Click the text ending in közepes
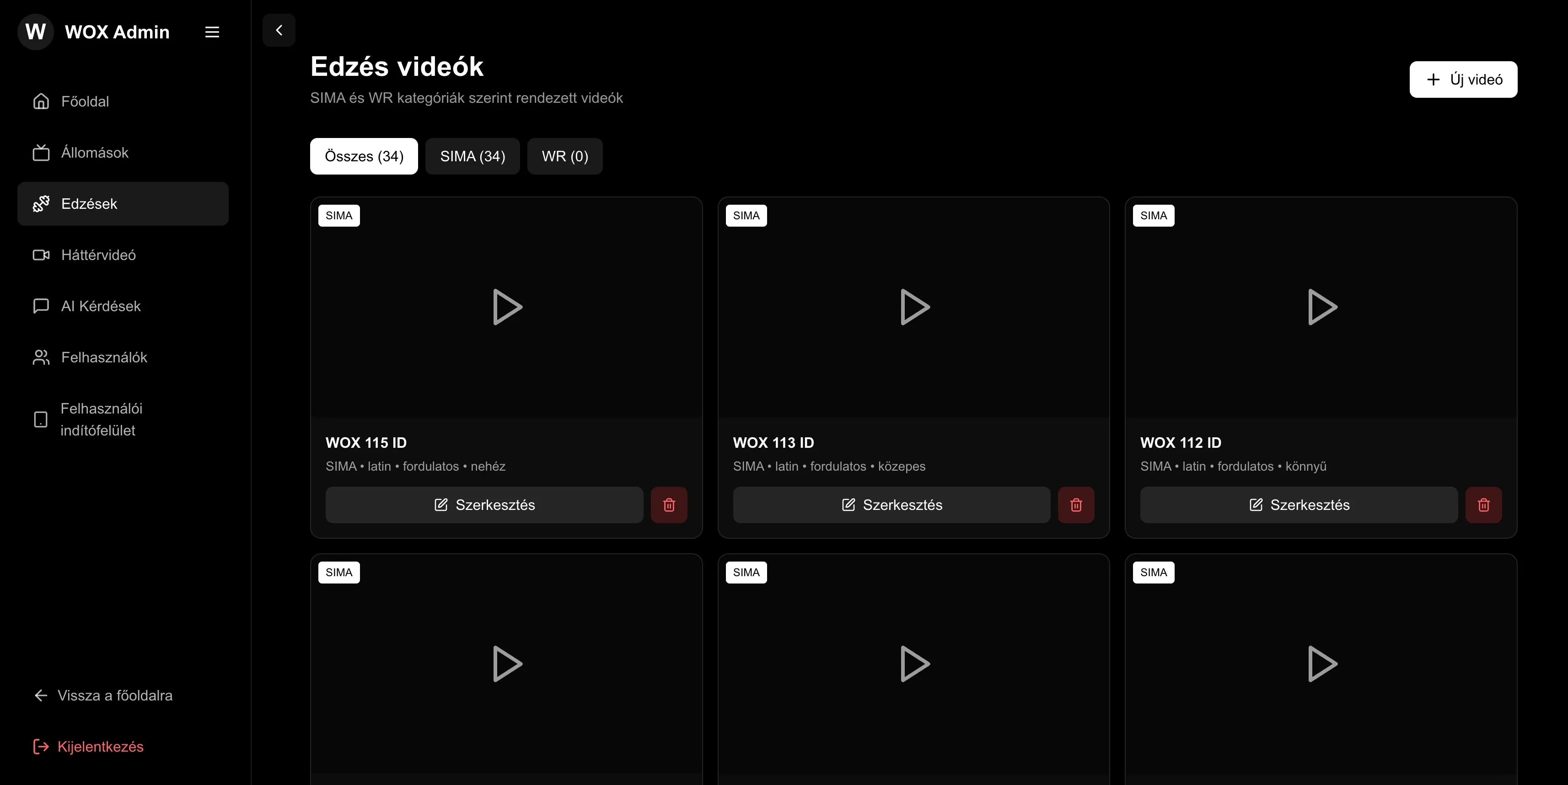This screenshot has height=785, width=1568. click(829, 467)
